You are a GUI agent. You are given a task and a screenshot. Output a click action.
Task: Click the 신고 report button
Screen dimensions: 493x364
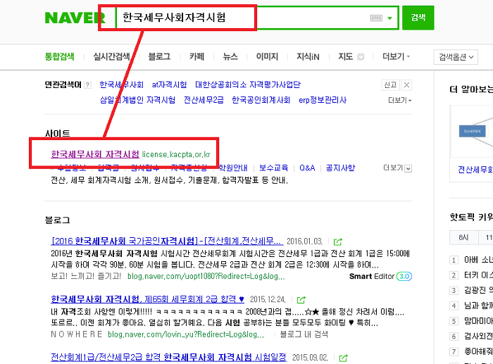tap(390, 85)
